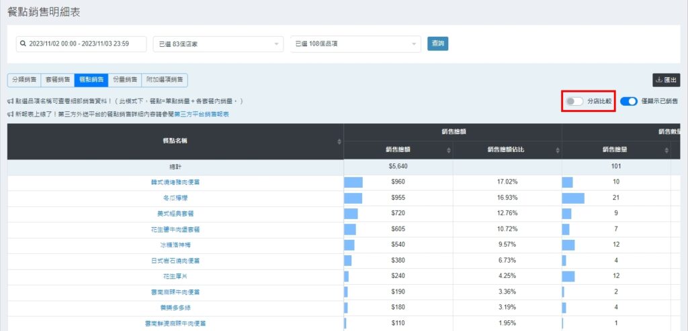The width and height of the screenshot is (688, 331).
Task: Enable the 分店比較 toggle switch
Action: pos(574,101)
